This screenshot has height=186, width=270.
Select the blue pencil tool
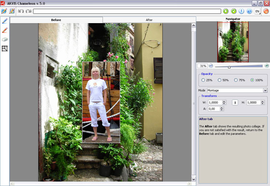point(5,21)
